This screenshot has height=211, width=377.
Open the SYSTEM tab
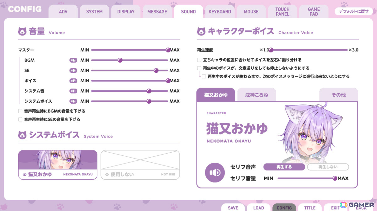[x=95, y=12]
